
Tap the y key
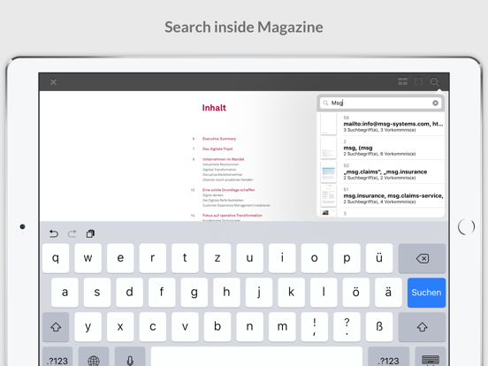(88, 327)
